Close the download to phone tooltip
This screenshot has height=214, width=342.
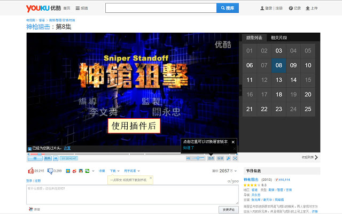(x=151, y=178)
